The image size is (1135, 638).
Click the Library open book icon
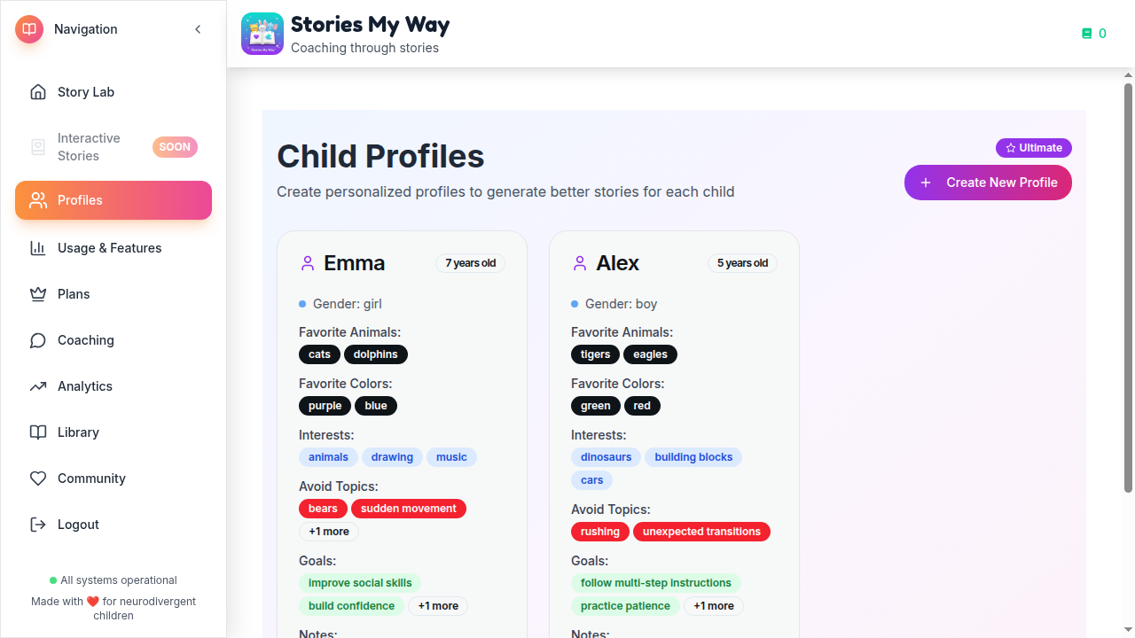point(38,432)
